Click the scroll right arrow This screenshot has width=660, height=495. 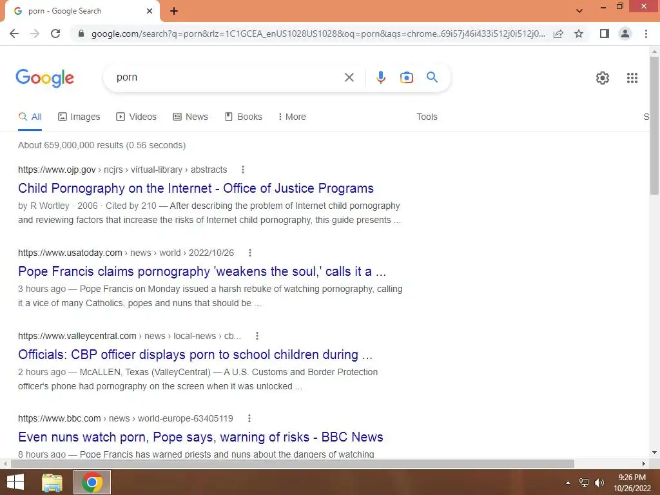coord(644,463)
